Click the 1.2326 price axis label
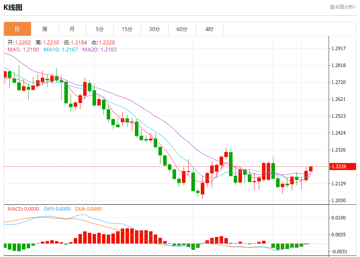Viewport: 360px width, 257px height. 338,150
